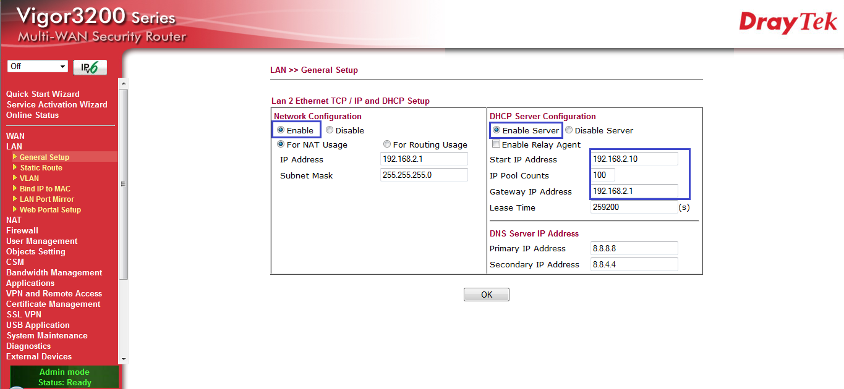Image resolution: width=844 pixels, height=389 pixels.
Task: Choose For Routing Usage option
Action: (387, 144)
